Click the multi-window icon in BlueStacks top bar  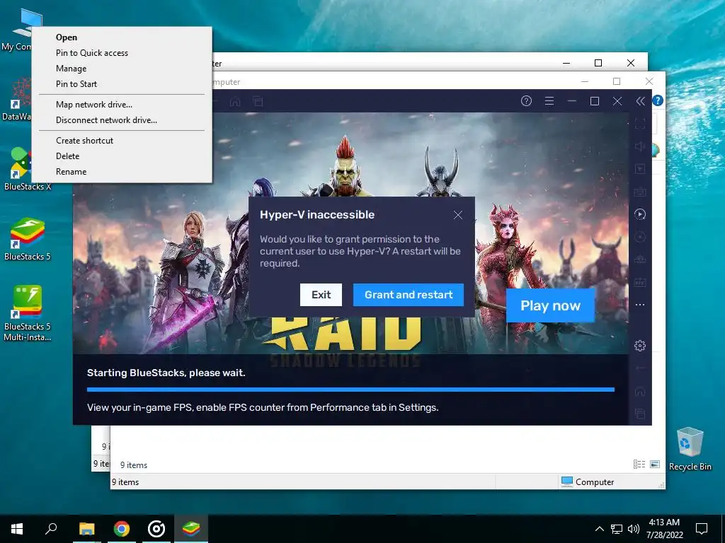258,101
